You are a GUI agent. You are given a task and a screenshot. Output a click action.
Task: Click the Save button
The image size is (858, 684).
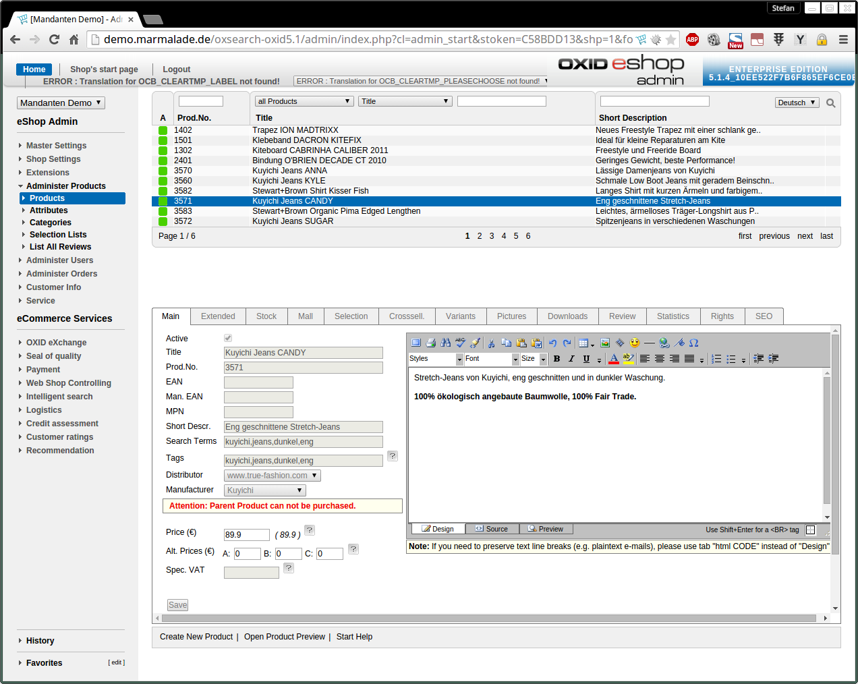[x=177, y=605]
